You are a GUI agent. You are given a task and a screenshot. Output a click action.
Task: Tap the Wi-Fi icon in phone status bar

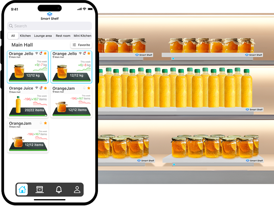click(x=84, y=9)
